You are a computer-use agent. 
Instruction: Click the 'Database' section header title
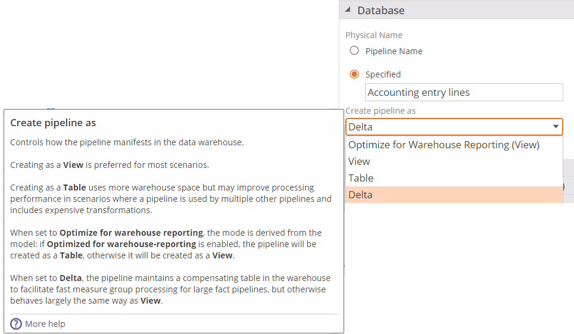(381, 11)
